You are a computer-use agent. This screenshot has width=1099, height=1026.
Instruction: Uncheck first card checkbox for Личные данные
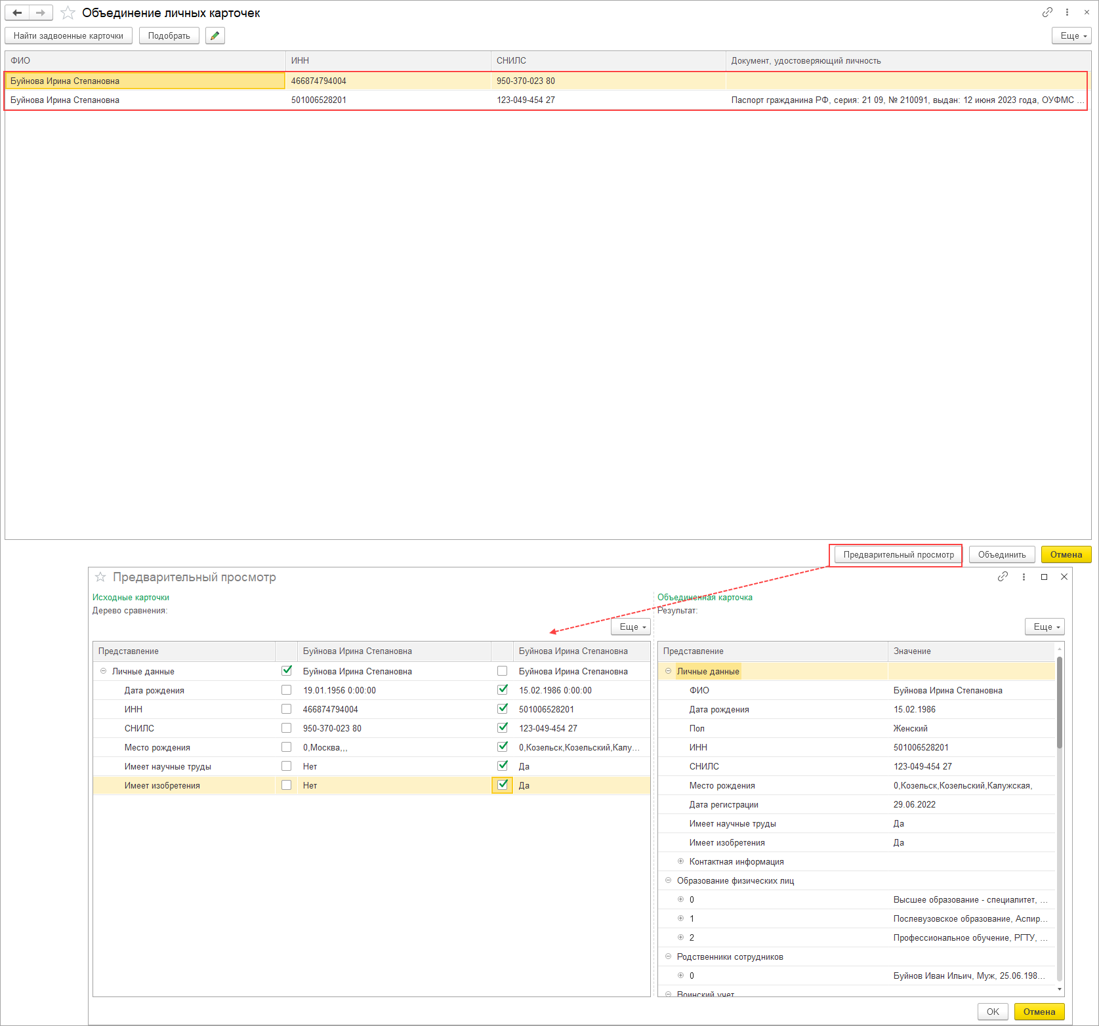coord(286,670)
